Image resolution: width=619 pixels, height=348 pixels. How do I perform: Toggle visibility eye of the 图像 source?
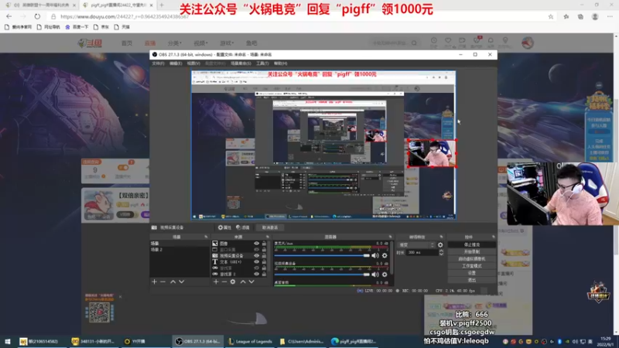click(257, 244)
